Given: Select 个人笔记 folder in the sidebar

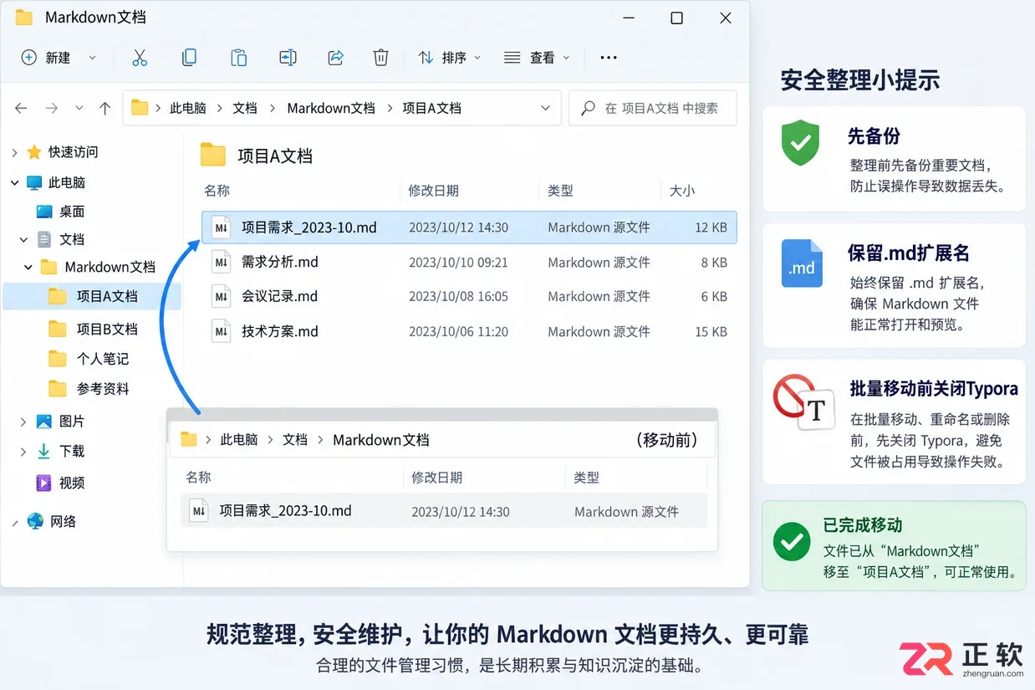Looking at the screenshot, I should (x=102, y=359).
